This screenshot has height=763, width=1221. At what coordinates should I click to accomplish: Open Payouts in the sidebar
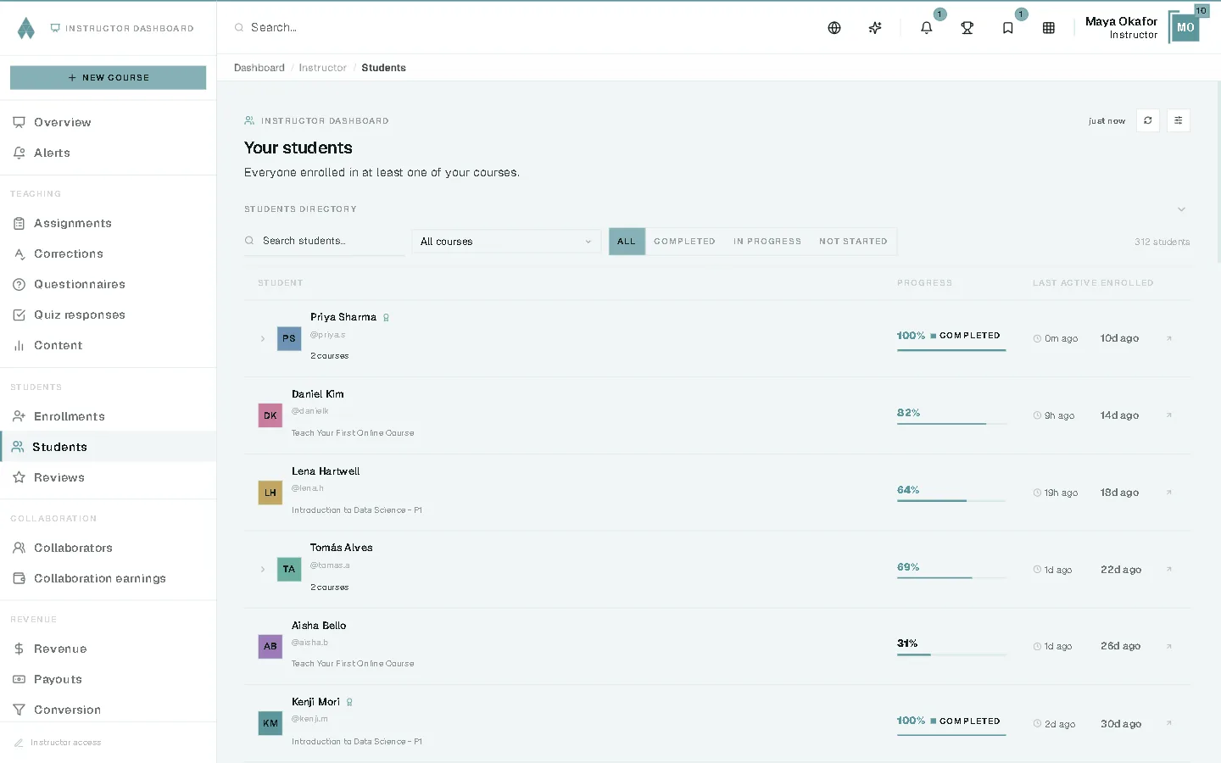pyautogui.click(x=108, y=679)
